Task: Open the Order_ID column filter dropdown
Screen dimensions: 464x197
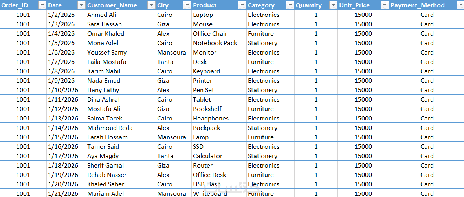Action: [x=42, y=5]
